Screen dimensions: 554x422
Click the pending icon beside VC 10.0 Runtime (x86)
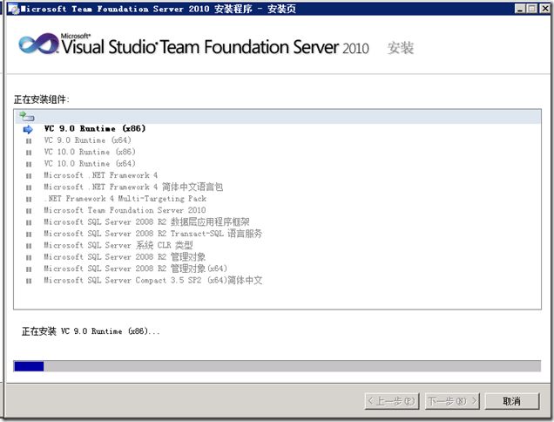point(29,153)
